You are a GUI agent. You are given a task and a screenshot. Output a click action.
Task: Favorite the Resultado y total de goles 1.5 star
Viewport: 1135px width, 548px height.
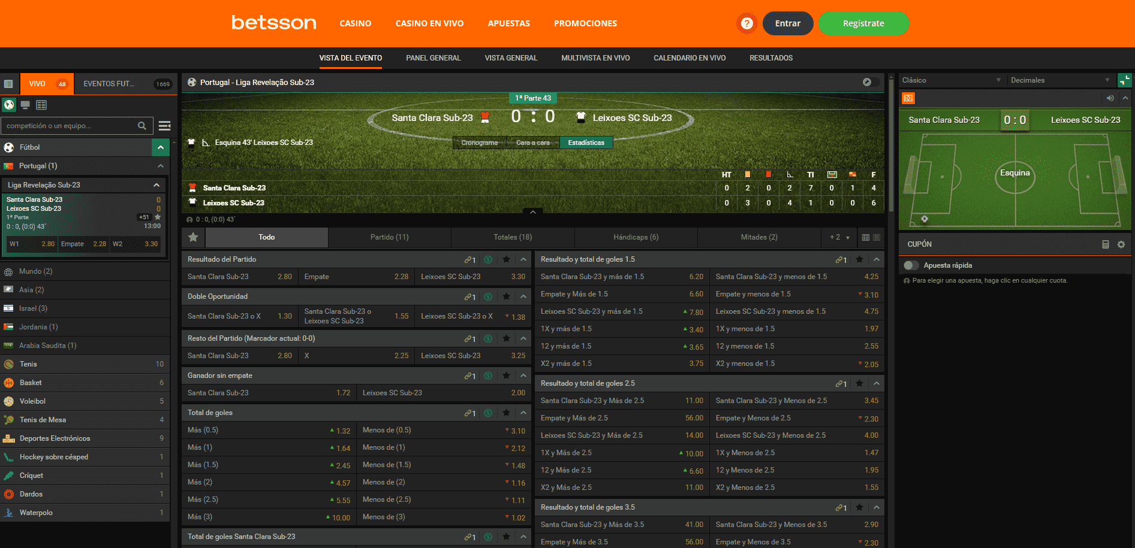pyautogui.click(x=859, y=259)
